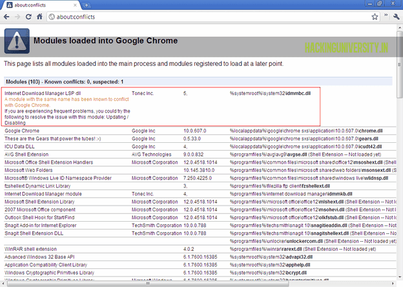Click "fzshellext Dynamic Link Library"
The height and width of the screenshot is (287, 403).
[x=37, y=186]
